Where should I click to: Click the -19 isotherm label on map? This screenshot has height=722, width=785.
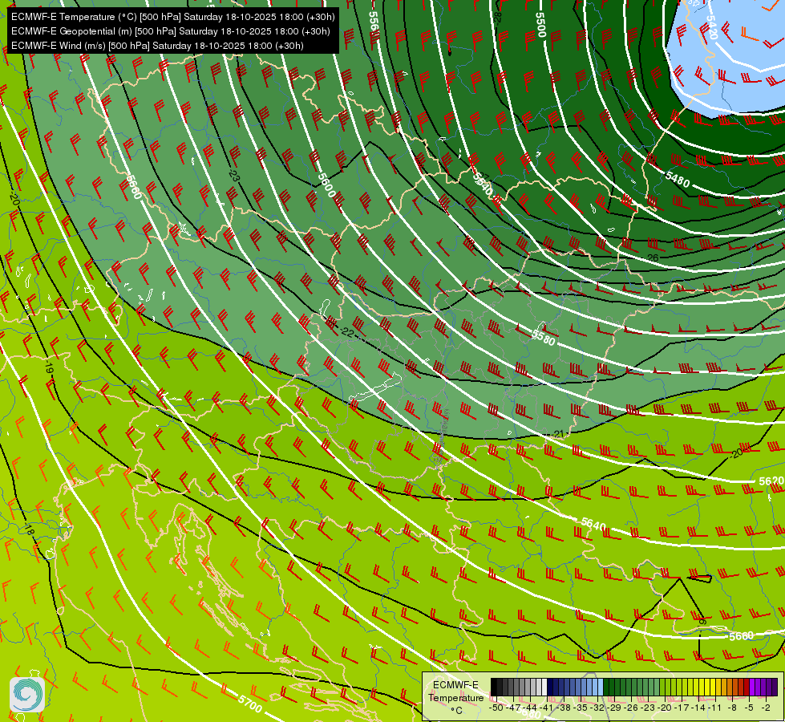48,367
